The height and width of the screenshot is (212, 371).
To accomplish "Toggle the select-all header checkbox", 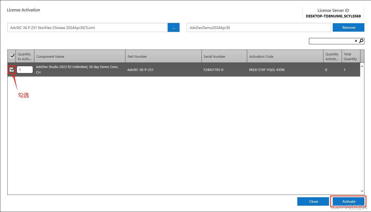I will click(12, 56).
